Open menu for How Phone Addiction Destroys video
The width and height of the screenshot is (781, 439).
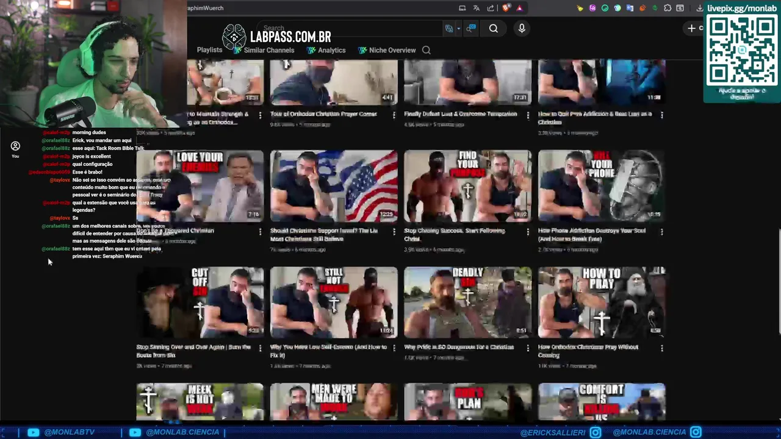(x=662, y=232)
